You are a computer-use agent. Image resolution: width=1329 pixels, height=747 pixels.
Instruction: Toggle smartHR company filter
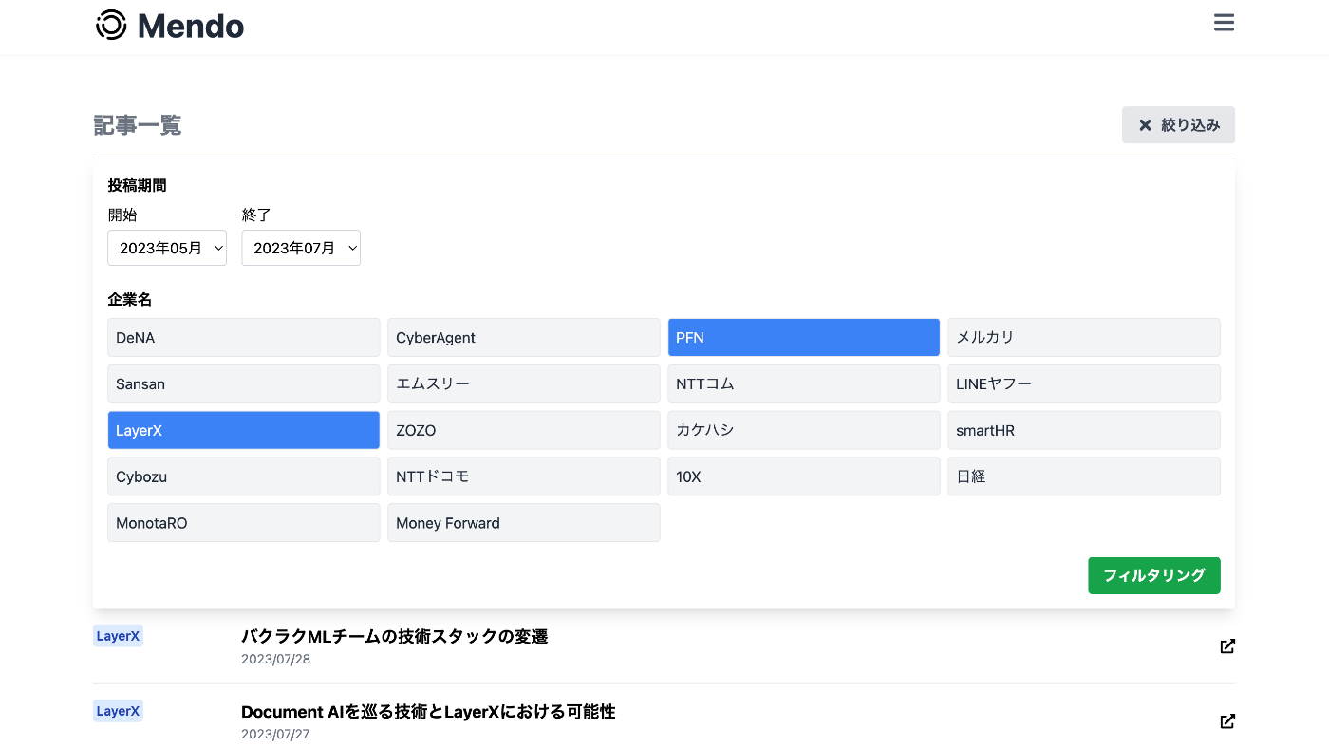tap(1084, 430)
